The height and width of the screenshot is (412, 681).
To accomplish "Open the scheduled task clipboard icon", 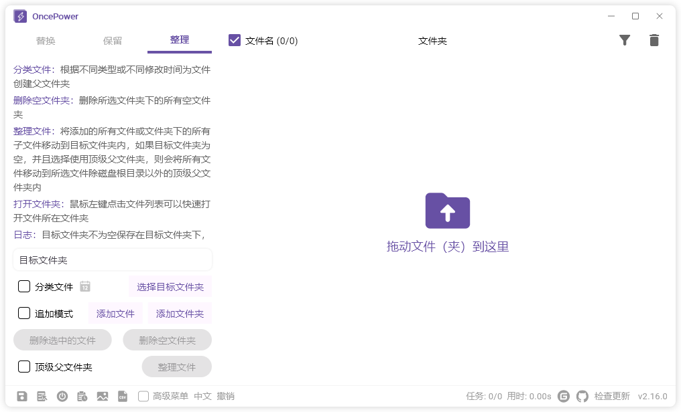I will [82, 396].
